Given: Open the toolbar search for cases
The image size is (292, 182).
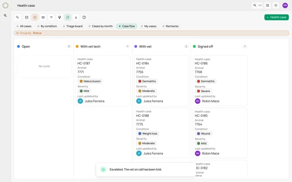Looking at the screenshot, I should coord(17,17).
